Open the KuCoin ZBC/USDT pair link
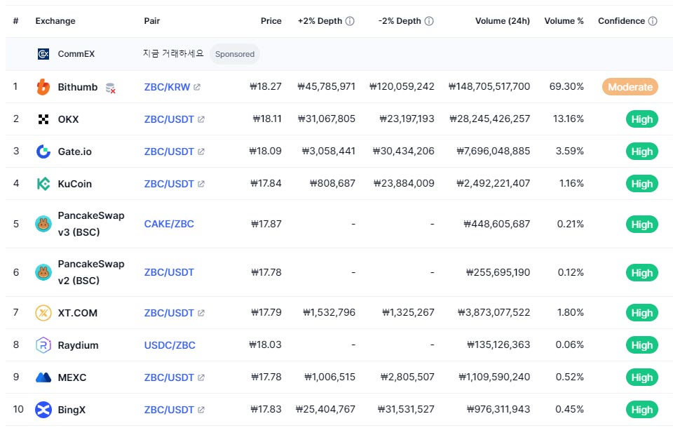673x428 pixels. pos(169,184)
